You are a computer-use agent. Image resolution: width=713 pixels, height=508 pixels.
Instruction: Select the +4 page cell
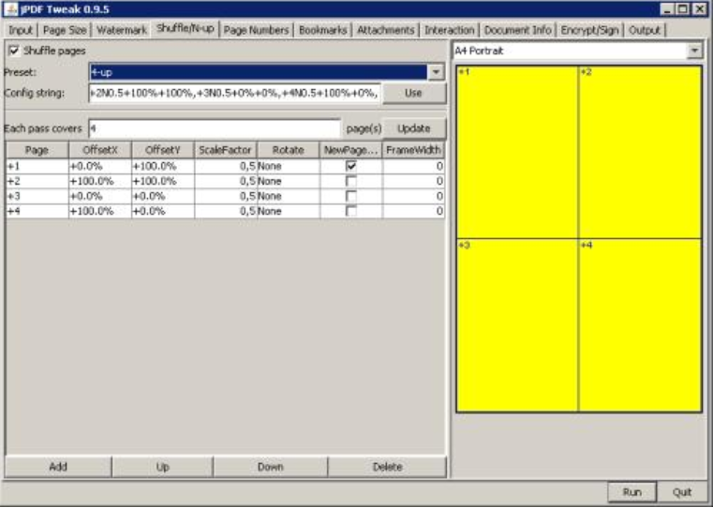click(37, 211)
